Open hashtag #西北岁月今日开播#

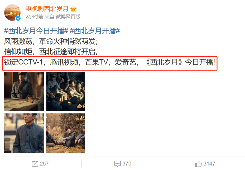click(x=36, y=31)
